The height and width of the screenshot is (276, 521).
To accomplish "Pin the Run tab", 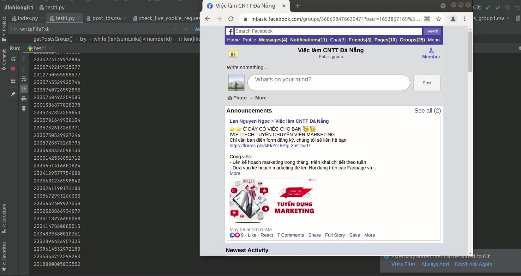I will point(13,94).
